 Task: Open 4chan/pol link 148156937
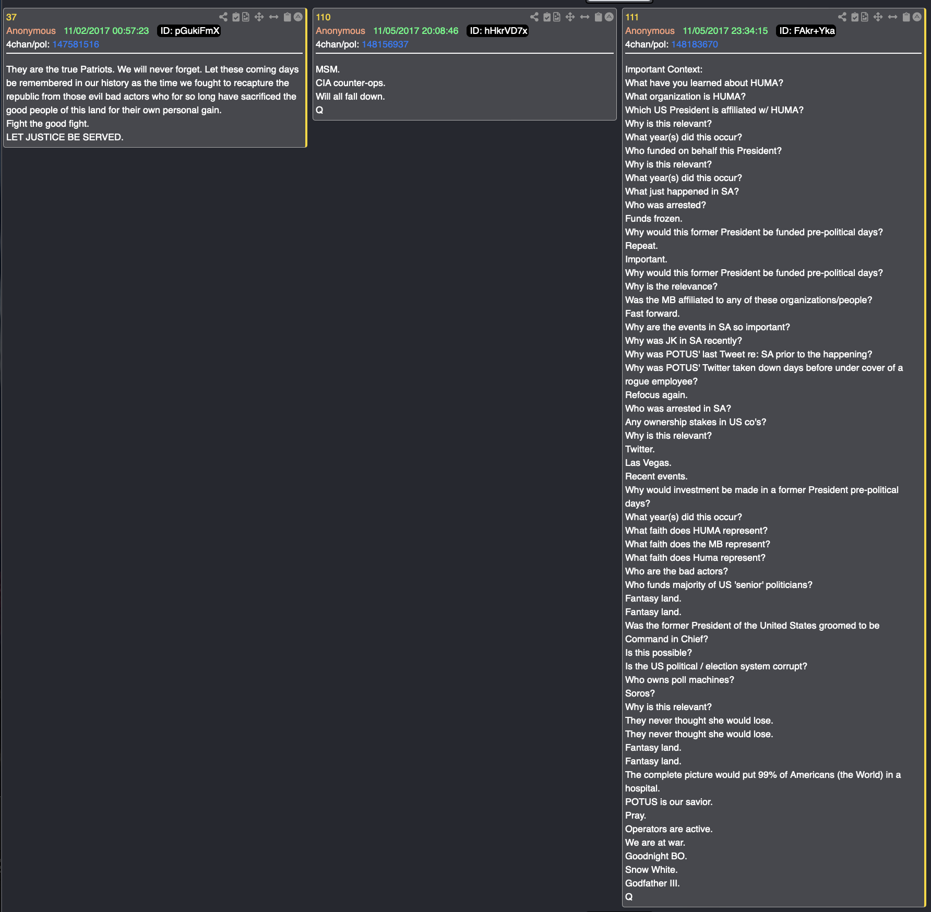tap(385, 44)
